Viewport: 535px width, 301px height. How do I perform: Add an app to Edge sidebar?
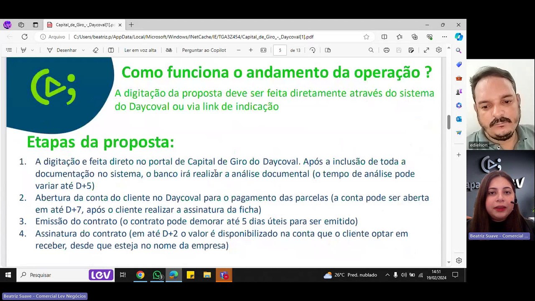pos(459,155)
